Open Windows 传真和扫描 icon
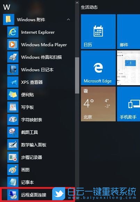Viewport: 140px width, 202px height. coord(13,57)
